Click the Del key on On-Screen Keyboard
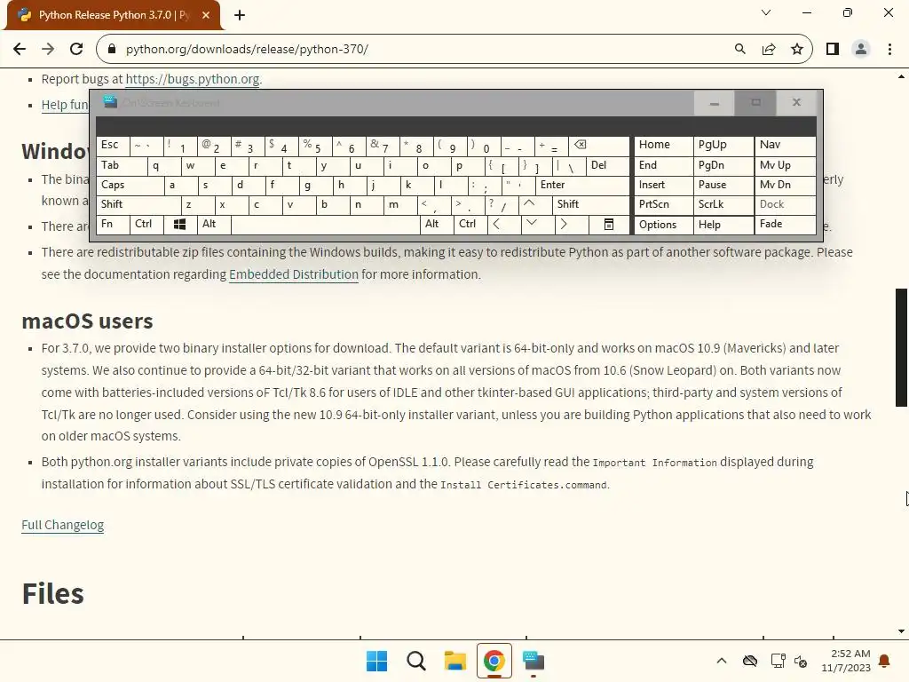 click(x=608, y=166)
